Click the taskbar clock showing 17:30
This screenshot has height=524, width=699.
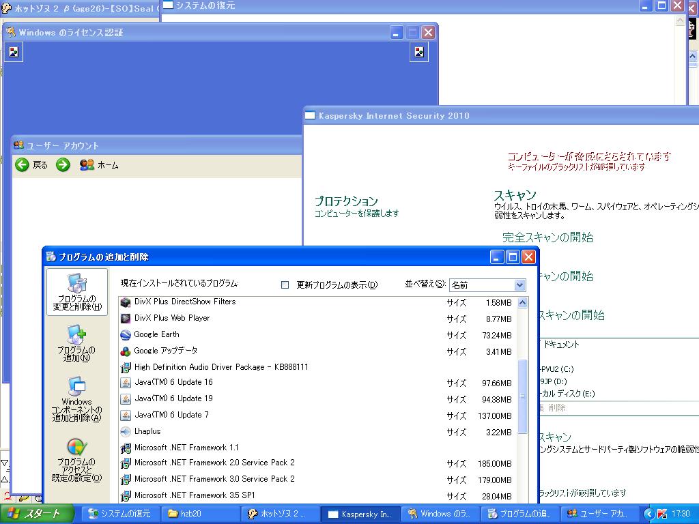pos(681,514)
